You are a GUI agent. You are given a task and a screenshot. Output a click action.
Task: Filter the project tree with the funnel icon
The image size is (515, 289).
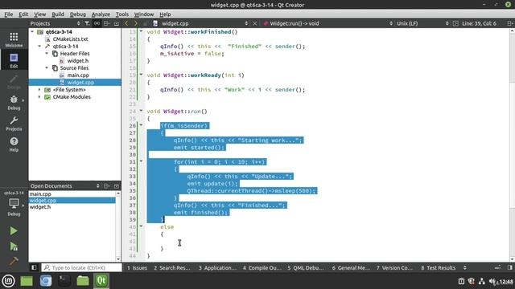pos(87,23)
